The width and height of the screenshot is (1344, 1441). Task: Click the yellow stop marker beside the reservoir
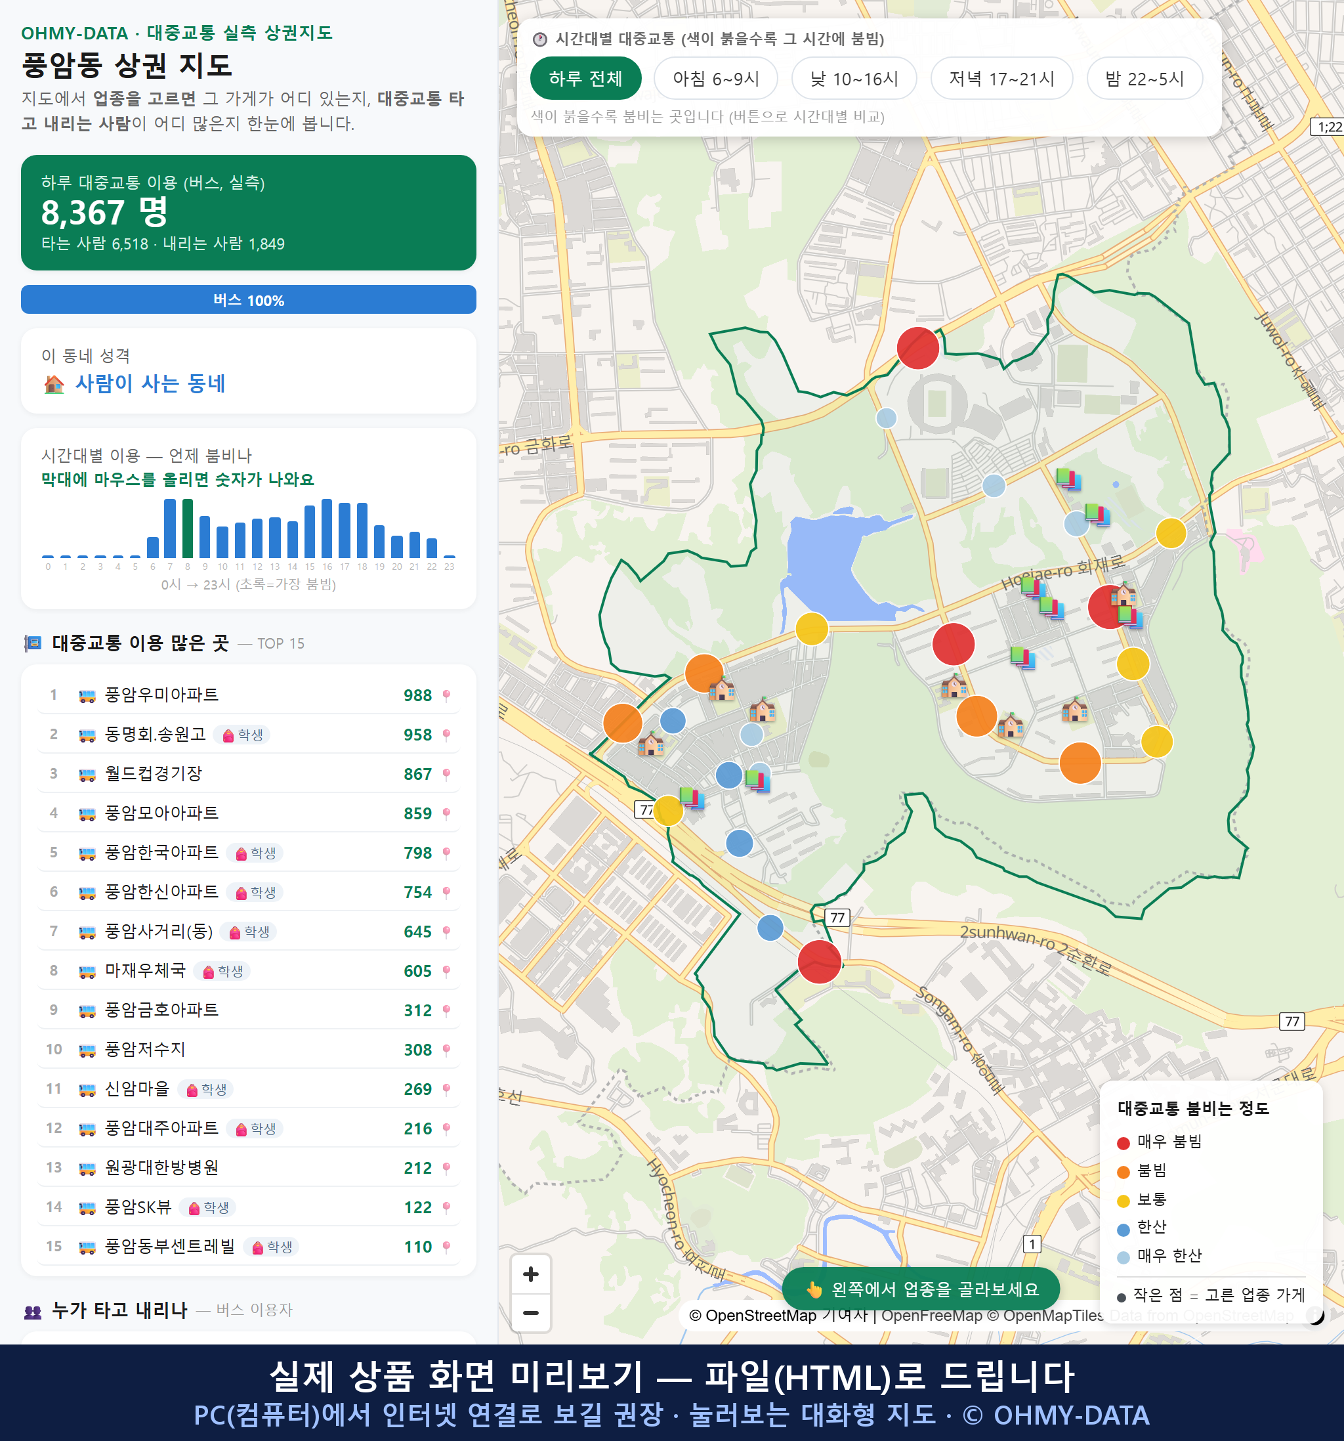pyautogui.click(x=812, y=628)
